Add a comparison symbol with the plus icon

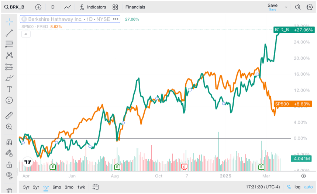38,7
